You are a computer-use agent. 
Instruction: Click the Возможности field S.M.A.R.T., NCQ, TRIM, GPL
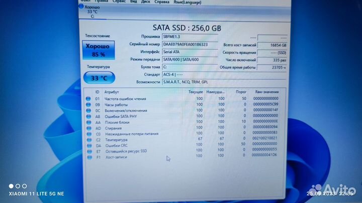point(224,82)
